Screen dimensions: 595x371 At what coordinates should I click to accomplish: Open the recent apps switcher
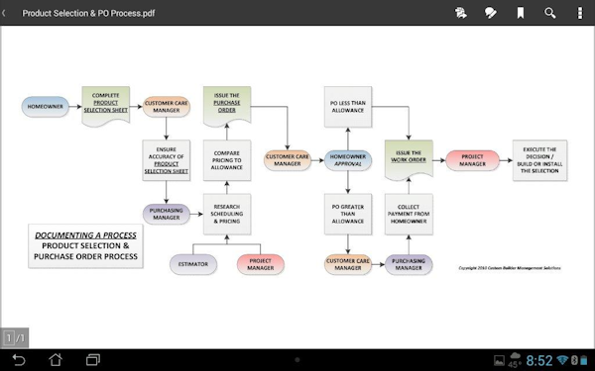[93, 360]
